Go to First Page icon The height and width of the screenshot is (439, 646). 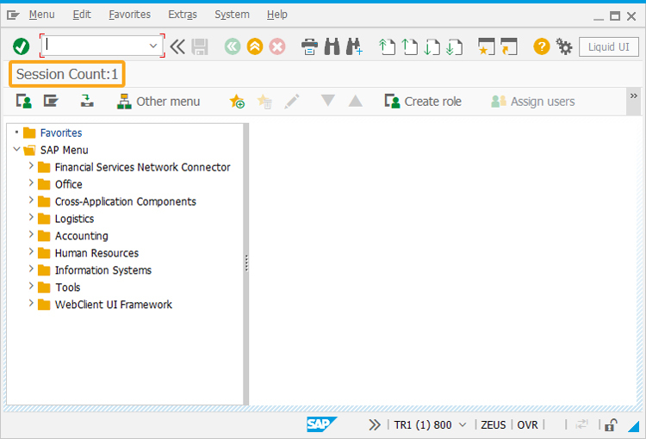click(x=387, y=46)
